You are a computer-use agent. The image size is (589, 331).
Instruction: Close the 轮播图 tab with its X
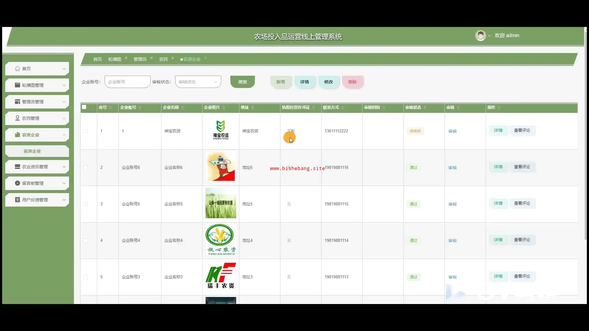click(x=126, y=58)
